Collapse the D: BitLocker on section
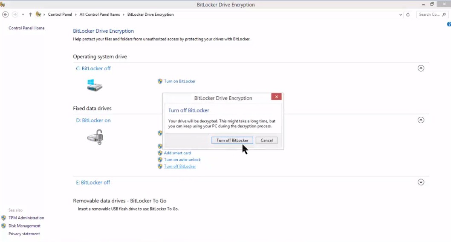Viewport: 451px width, 242px height. pyautogui.click(x=421, y=120)
